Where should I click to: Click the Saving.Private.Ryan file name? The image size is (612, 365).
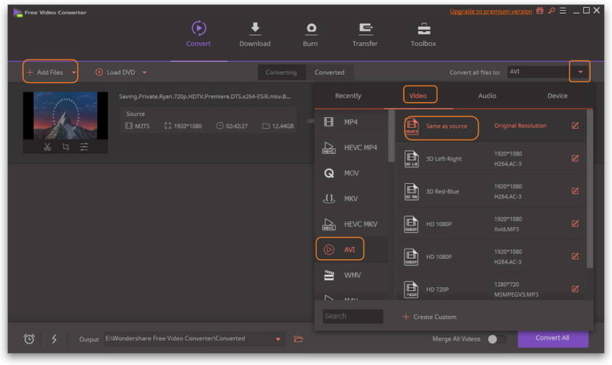[205, 97]
